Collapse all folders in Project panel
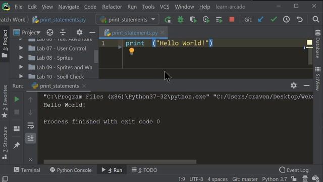Image resolution: width=323 pixels, height=182 pixels. point(63,32)
